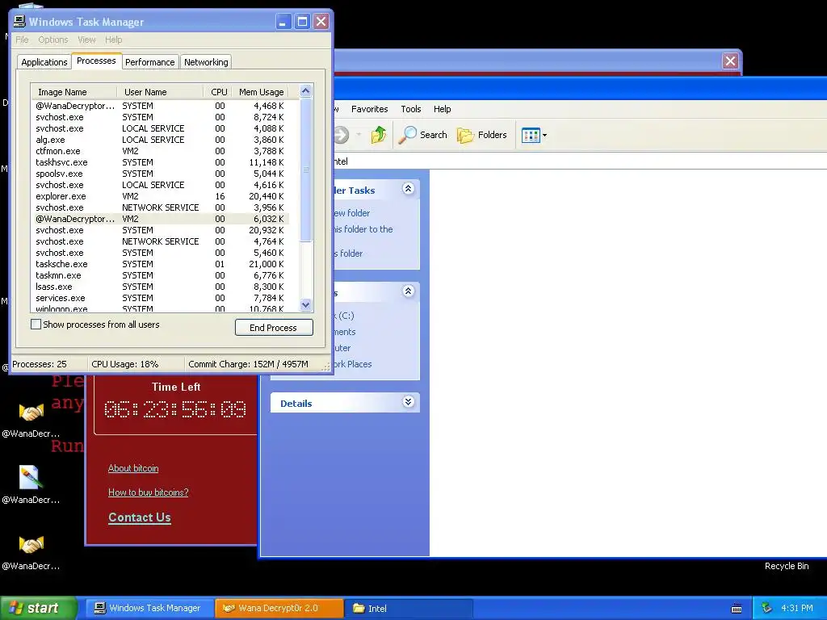Select the services.exe process row
The height and width of the screenshot is (620, 827).
(x=160, y=298)
